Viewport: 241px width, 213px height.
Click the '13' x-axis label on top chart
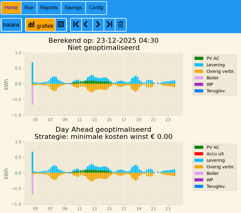tap(94, 120)
